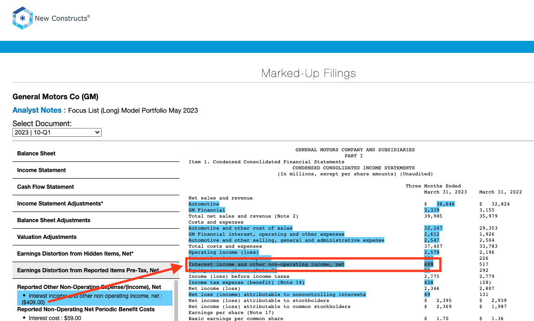Click the highlighted value 2,547

(x=432, y=240)
